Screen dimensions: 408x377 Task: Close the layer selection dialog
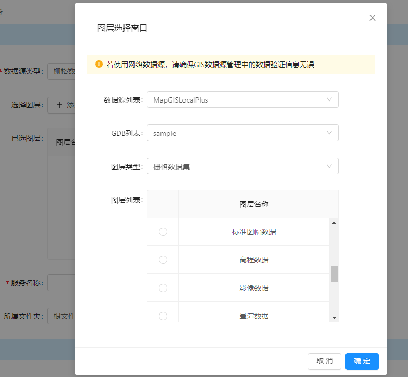[x=373, y=18]
